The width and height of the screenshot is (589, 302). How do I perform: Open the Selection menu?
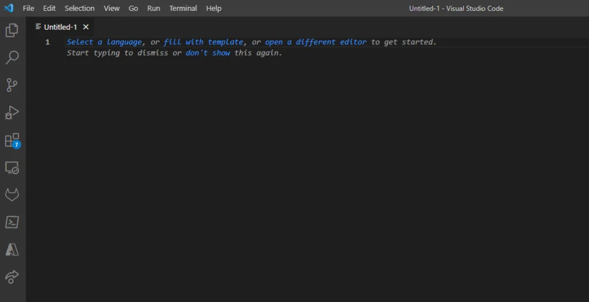pyautogui.click(x=79, y=8)
